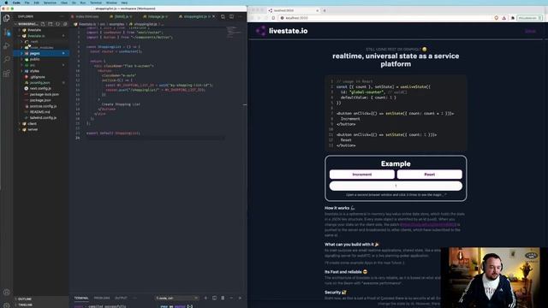Click the warning triangle icon in browser toolbar
The width and height of the screenshot is (548, 308).
pyautogui.click(x=504, y=18)
